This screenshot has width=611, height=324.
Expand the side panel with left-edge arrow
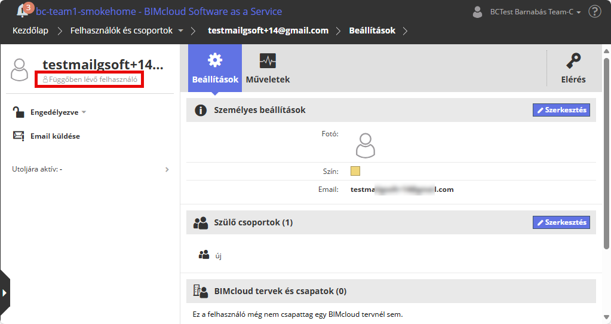point(4,292)
